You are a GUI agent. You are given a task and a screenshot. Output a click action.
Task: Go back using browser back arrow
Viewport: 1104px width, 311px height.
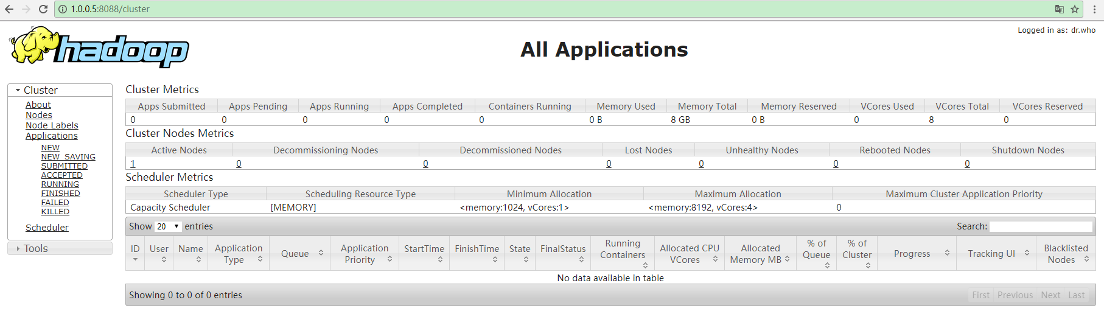point(9,9)
